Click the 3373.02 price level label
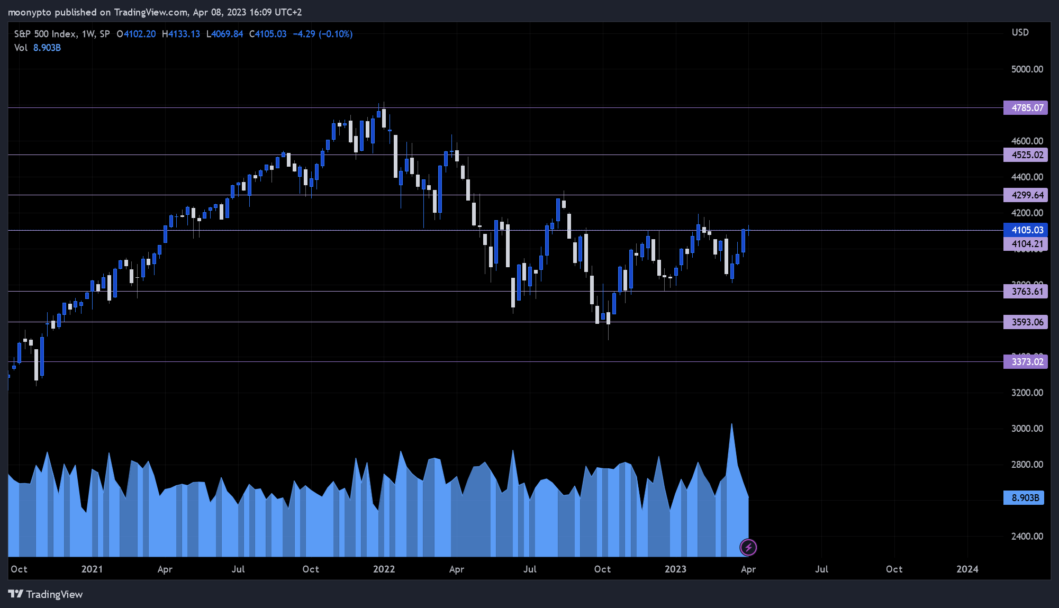Screen dimensions: 1059x608 click(x=1026, y=362)
